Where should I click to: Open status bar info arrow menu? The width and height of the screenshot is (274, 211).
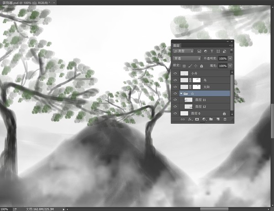(63, 209)
